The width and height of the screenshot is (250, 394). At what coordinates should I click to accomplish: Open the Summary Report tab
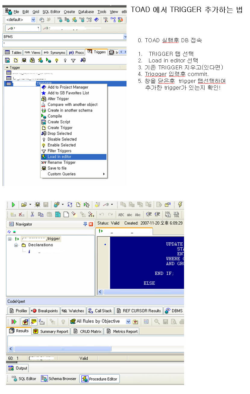click(x=51, y=331)
